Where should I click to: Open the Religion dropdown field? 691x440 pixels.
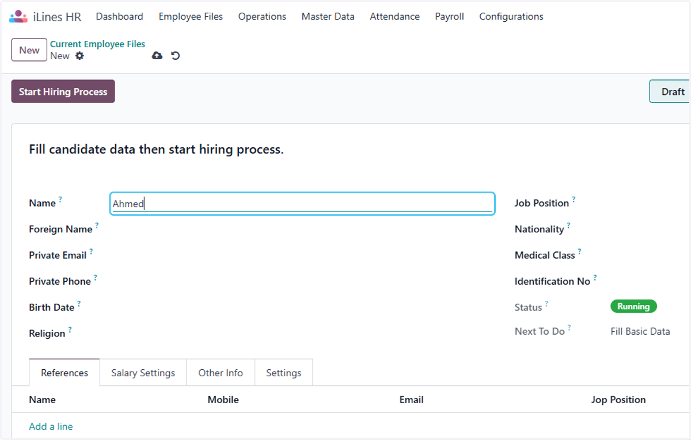click(302, 333)
